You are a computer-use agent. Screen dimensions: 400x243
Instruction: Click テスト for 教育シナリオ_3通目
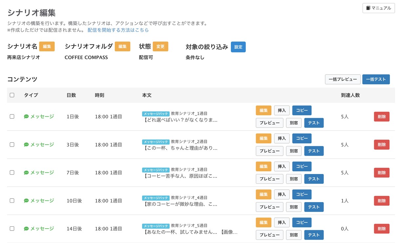pyautogui.click(x=314, y=179)
